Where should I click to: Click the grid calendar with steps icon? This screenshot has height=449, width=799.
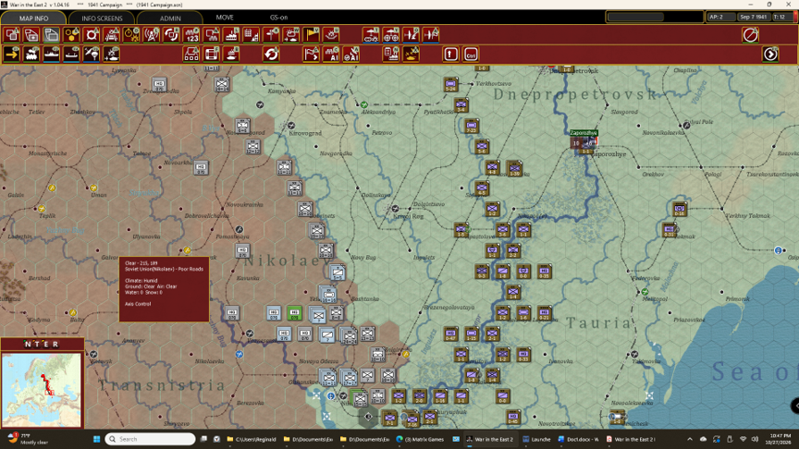252,35
